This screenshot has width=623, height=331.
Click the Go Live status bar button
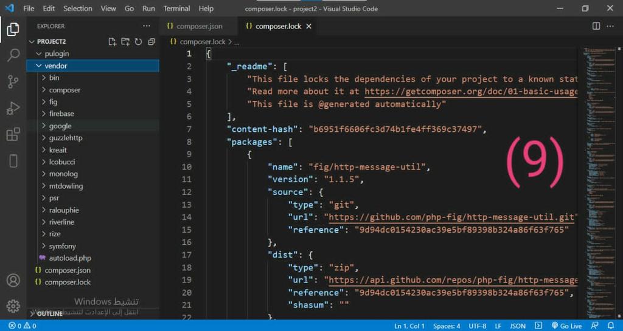[x=566, y=326]
